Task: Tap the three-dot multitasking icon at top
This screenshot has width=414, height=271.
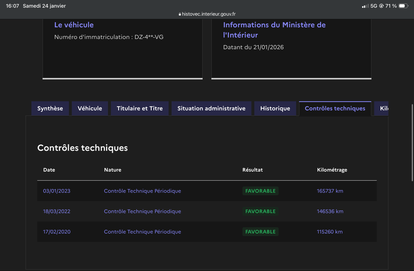Action: point(207,3)
